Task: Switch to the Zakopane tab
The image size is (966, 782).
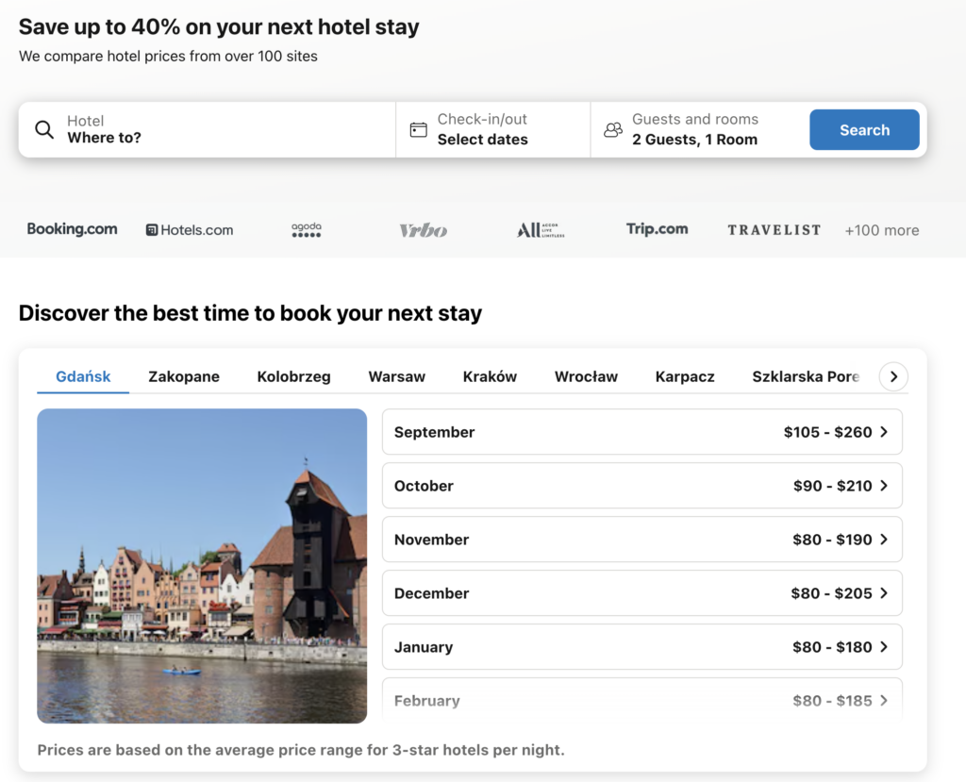Action: (x=184, y=376)
